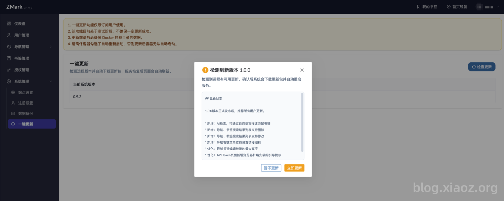Click the 注册设置 user icon
This screenshot has height=201, width=504.
pyautogui.click(x=13, y=103)
